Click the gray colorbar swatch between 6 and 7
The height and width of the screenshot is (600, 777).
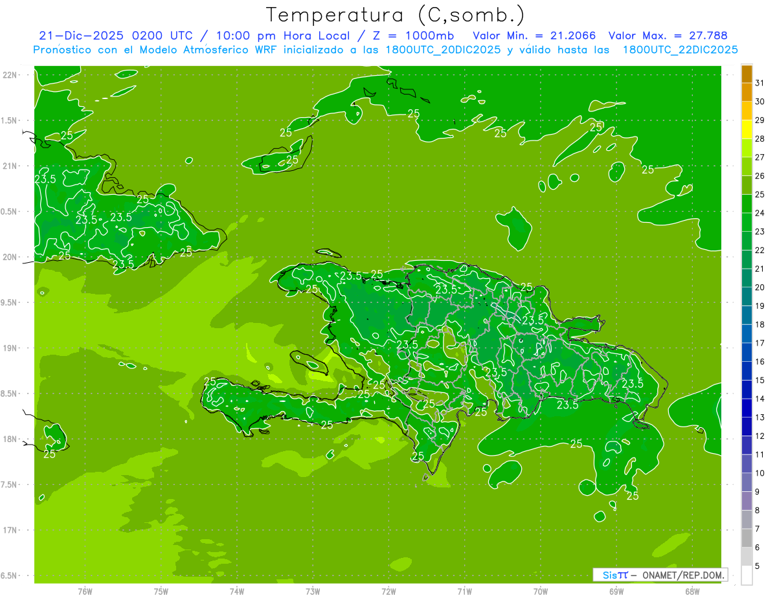747,539
